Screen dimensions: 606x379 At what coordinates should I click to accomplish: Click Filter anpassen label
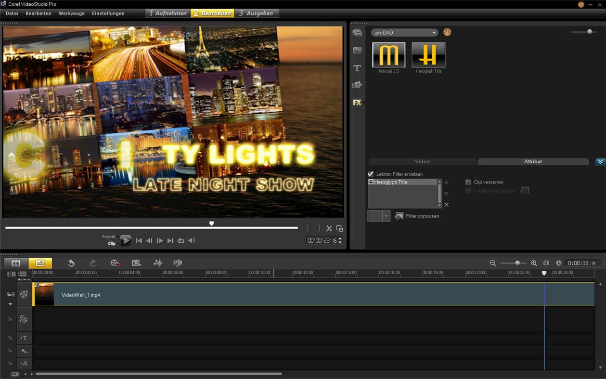pos(423,216)
